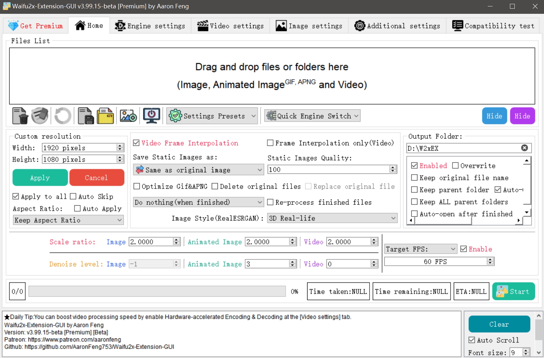Increase the font size stepper
The height and width of the screenshot is (358, 544).
point(526,351)
